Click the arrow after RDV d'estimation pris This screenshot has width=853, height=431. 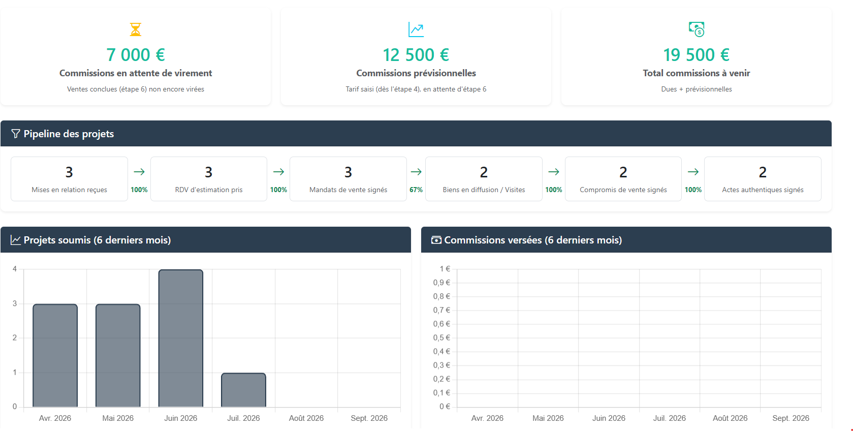278,172
